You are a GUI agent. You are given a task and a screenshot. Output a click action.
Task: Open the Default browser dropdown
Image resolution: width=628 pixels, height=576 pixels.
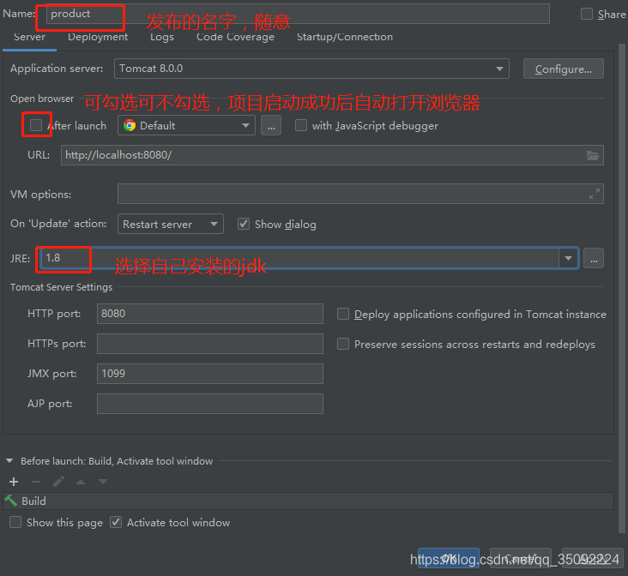186,126
